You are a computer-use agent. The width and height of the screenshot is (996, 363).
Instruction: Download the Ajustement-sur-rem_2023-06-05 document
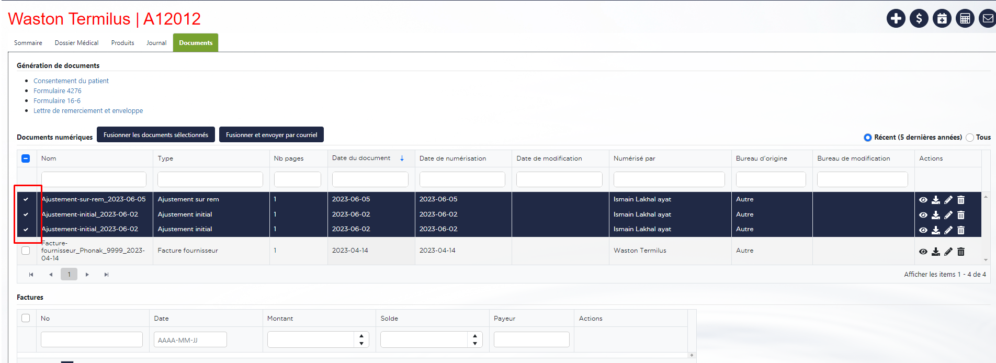(x=936, y=200)
